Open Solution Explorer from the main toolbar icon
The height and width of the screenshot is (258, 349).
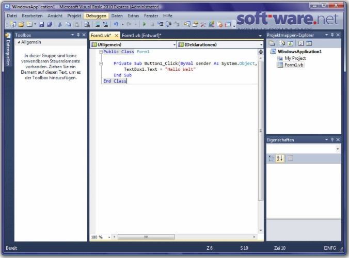[187, 24]
